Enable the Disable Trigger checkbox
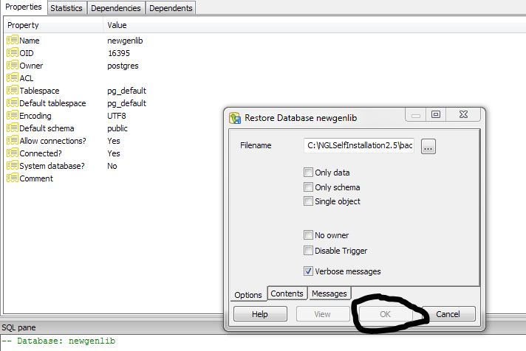The image size is (526, 351). point(308,251)
